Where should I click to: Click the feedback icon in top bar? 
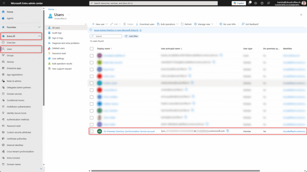tap(269, 3)
